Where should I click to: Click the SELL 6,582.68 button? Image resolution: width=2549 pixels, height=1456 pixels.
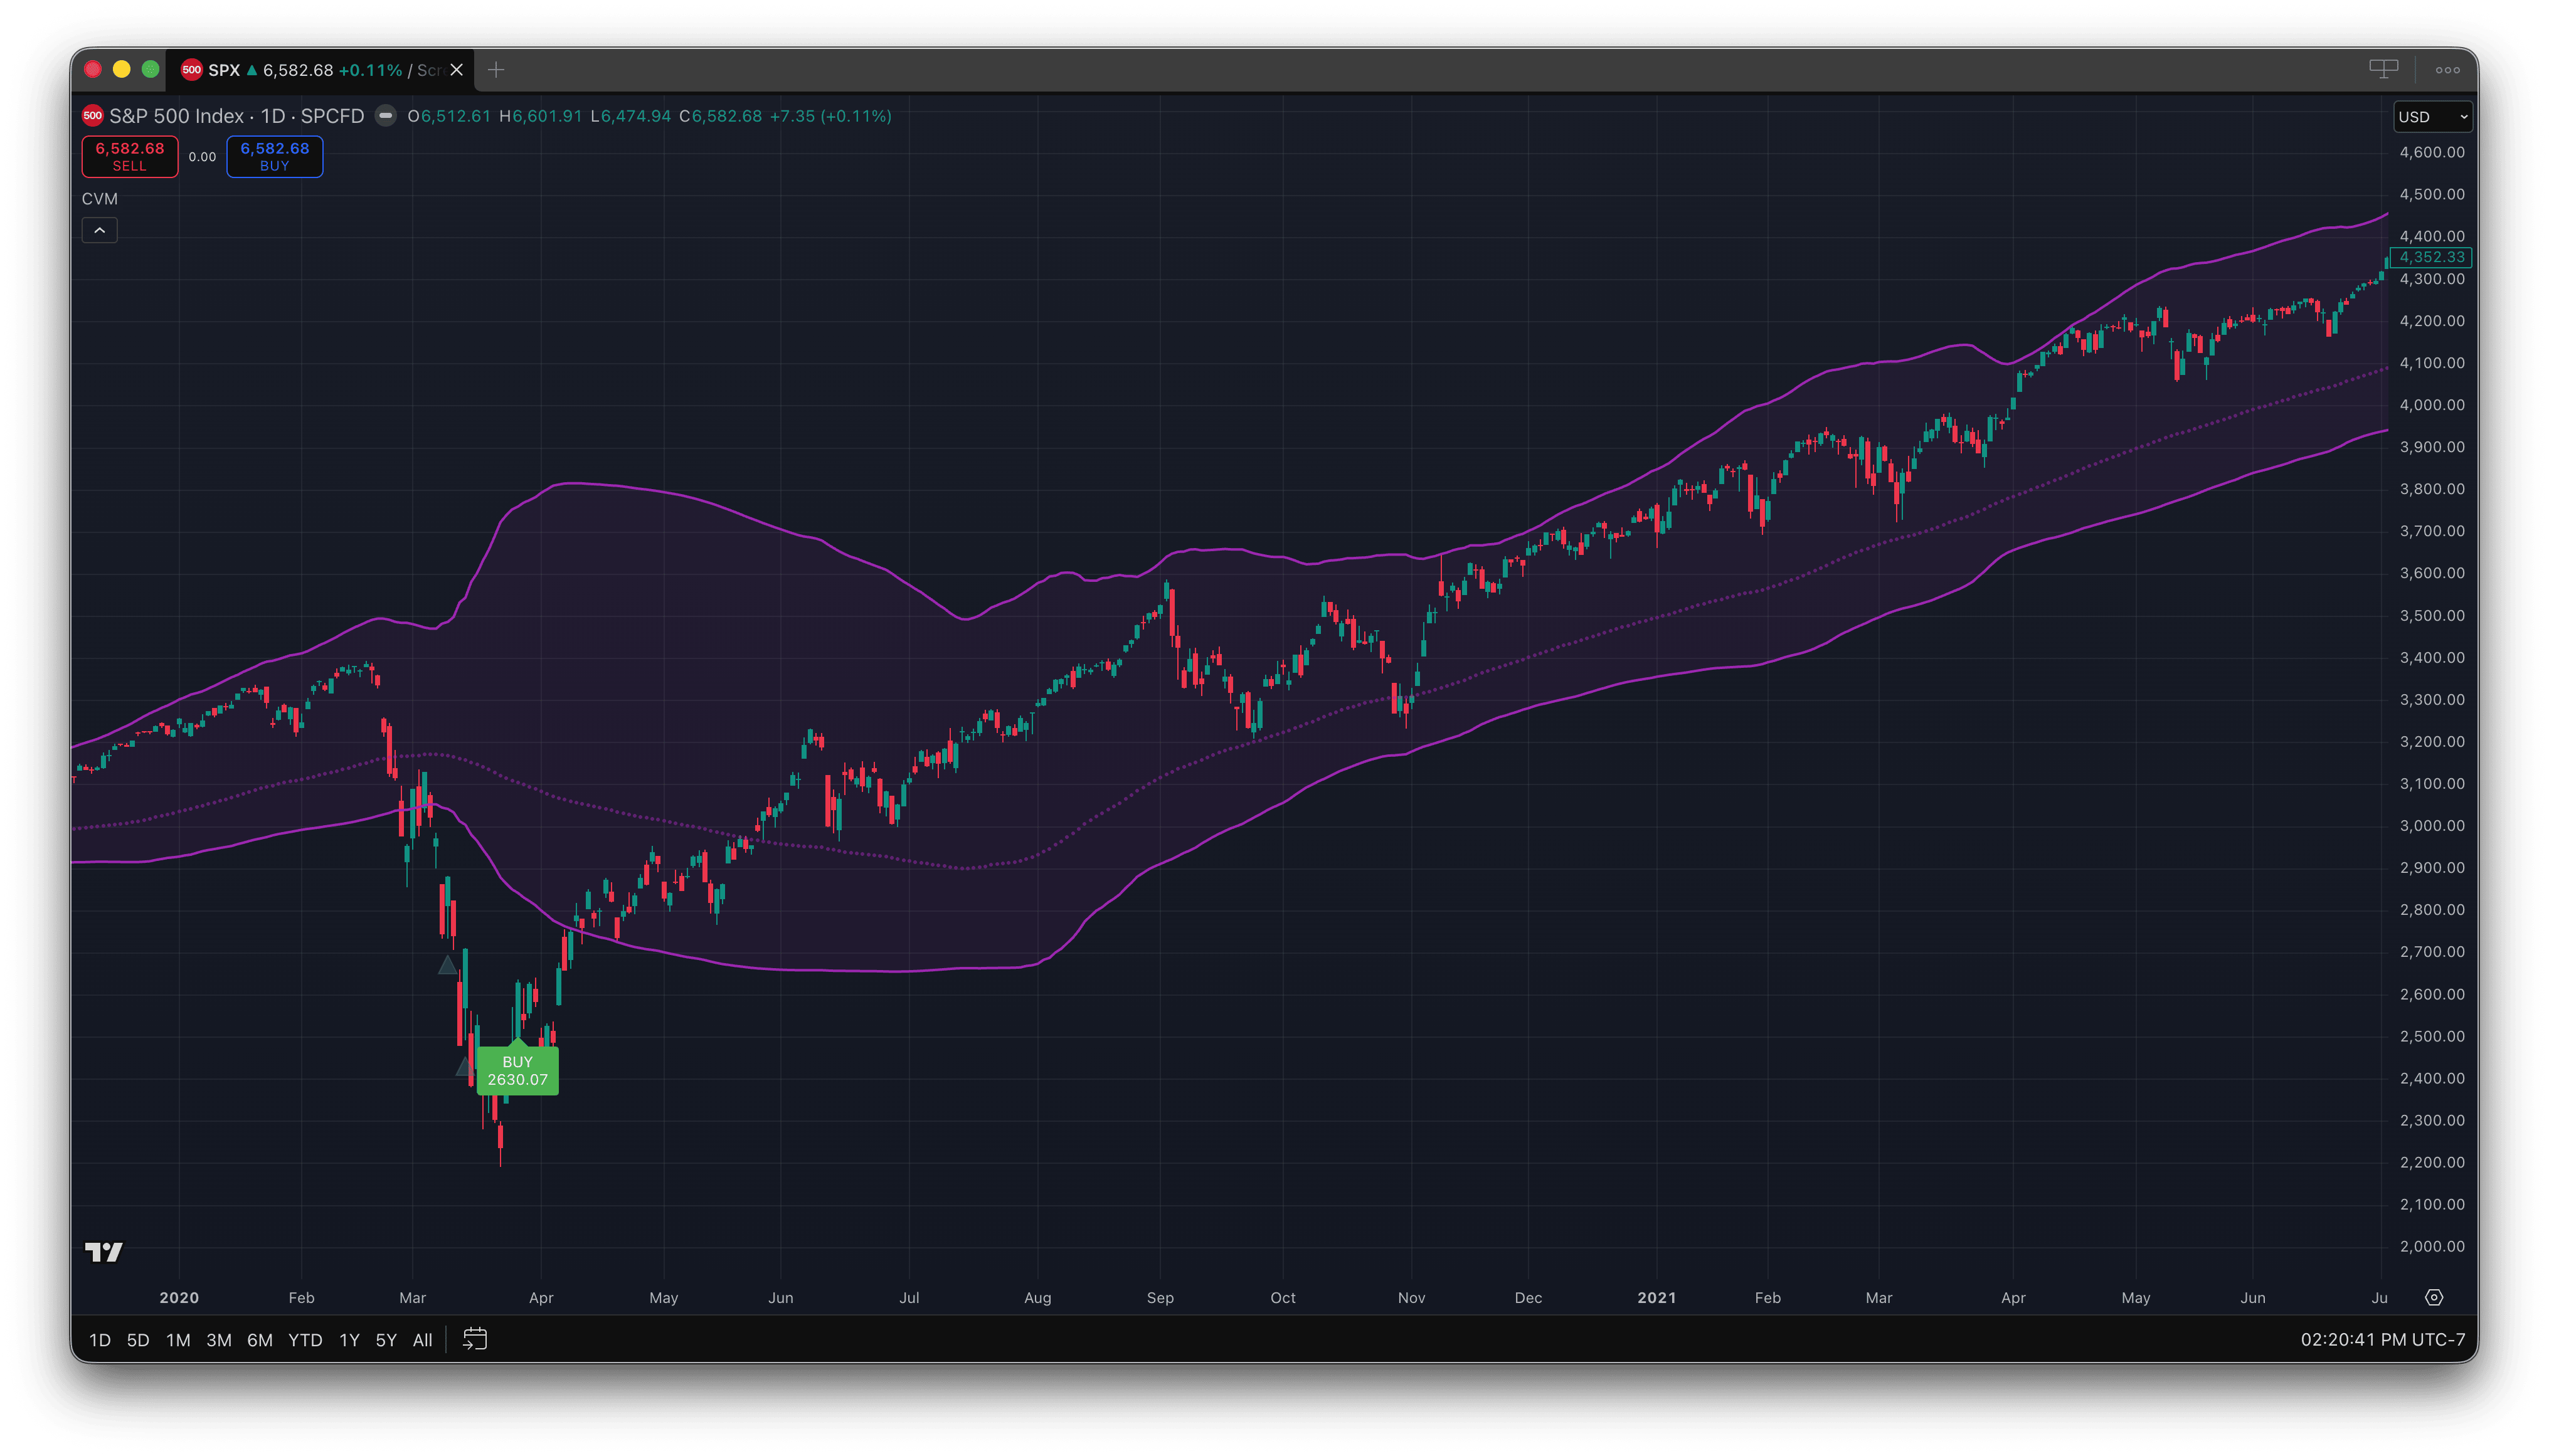pyautogui.click(x=130, y=157)
